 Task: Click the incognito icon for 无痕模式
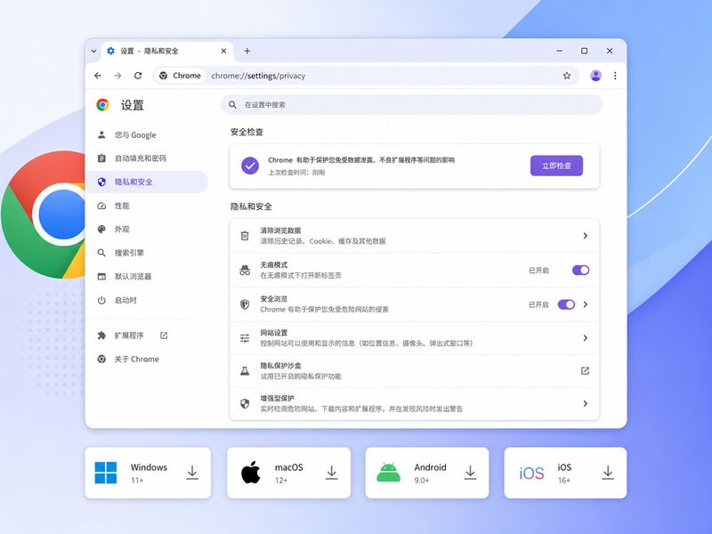[245, 271]
